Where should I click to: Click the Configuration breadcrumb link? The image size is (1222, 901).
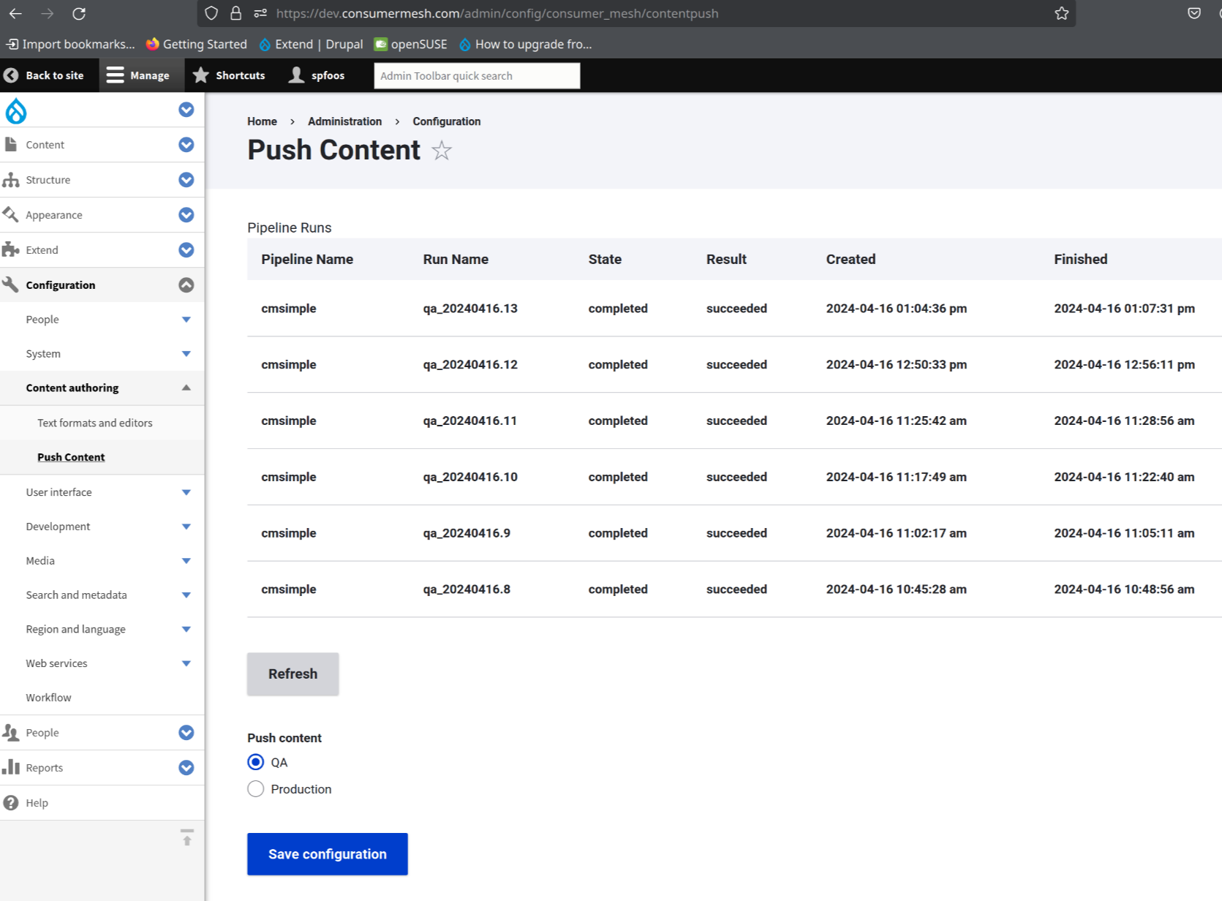446,121
